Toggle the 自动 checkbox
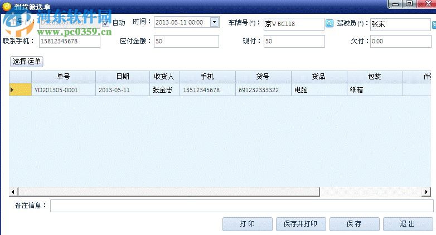The height and width of the screenshot is (235, 436). point(106,23)
